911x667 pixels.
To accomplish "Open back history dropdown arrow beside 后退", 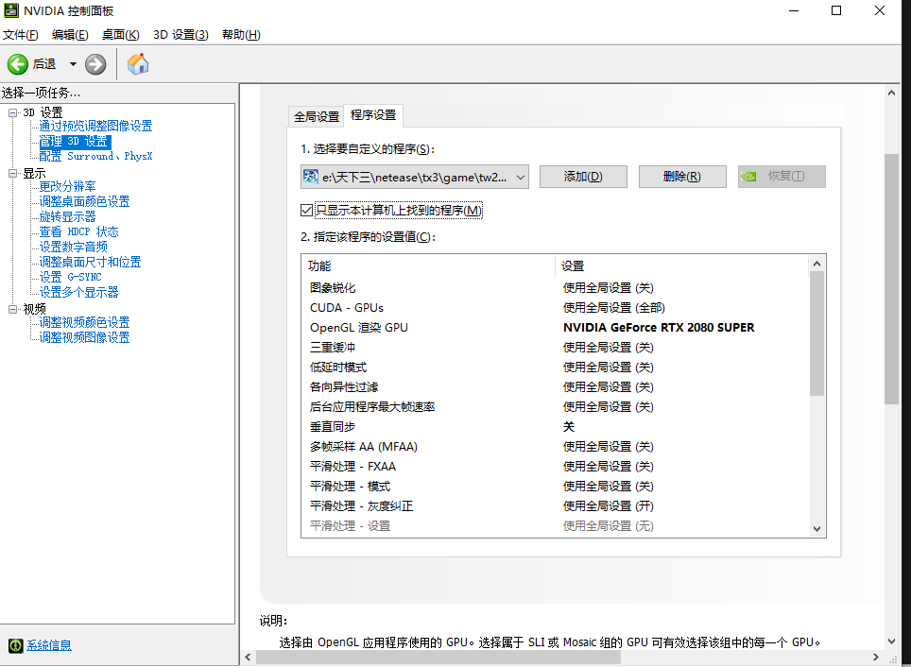I will coord(73,64).
